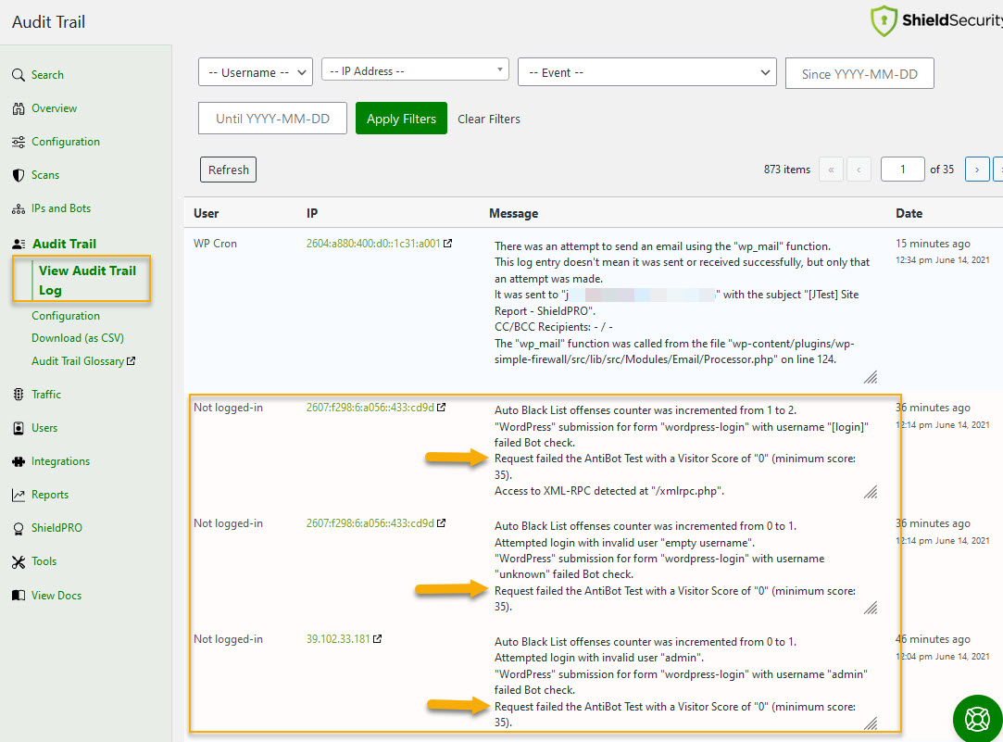Click the User column header
The height and width of the screenshot is (742, 1003).
(206, 214)
